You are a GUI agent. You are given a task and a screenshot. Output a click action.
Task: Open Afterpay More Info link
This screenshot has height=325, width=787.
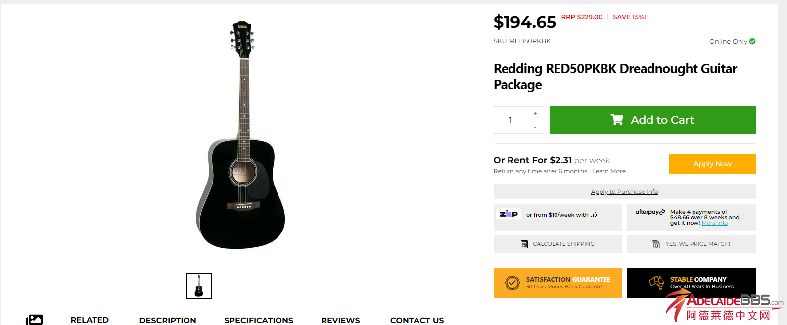(x=714, y=223)
